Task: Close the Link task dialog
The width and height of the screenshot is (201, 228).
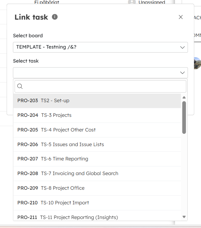Action: [181, 17]
